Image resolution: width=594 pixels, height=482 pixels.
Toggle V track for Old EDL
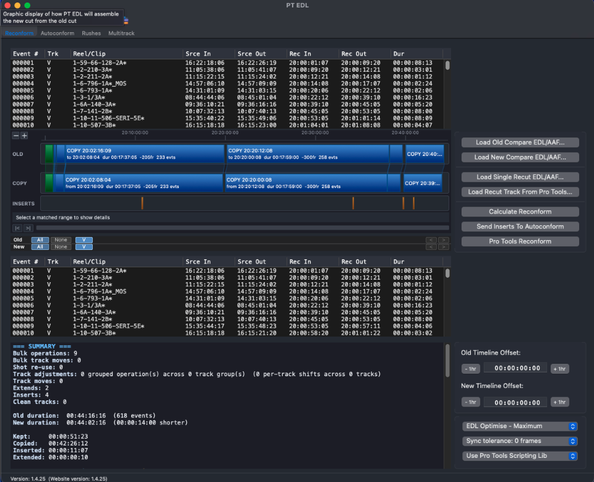(84, 240)
